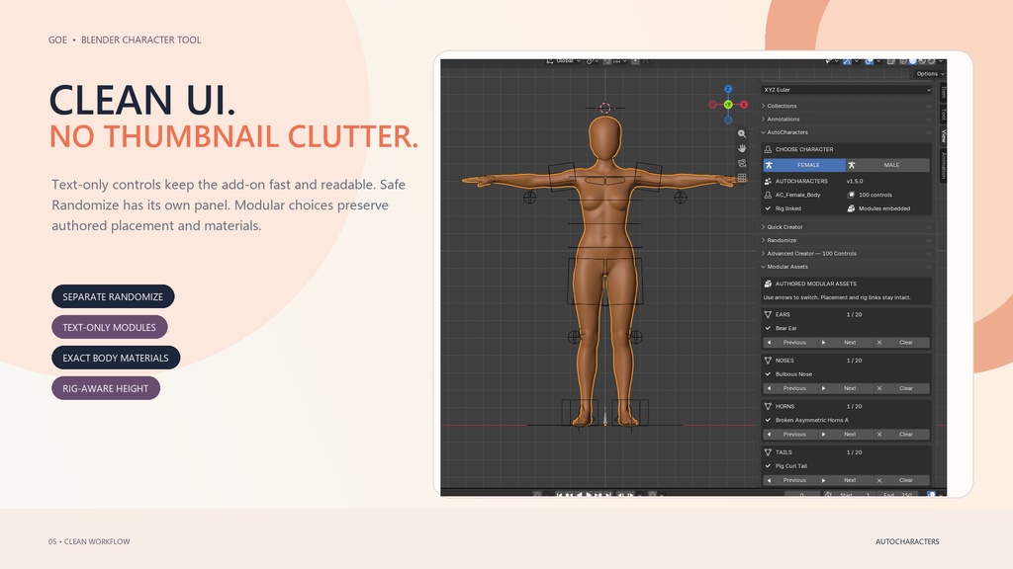This screenshot has width=1013, height=569.
Task: Click the Authored Modular Assets icon
Action: pos(768,284)
